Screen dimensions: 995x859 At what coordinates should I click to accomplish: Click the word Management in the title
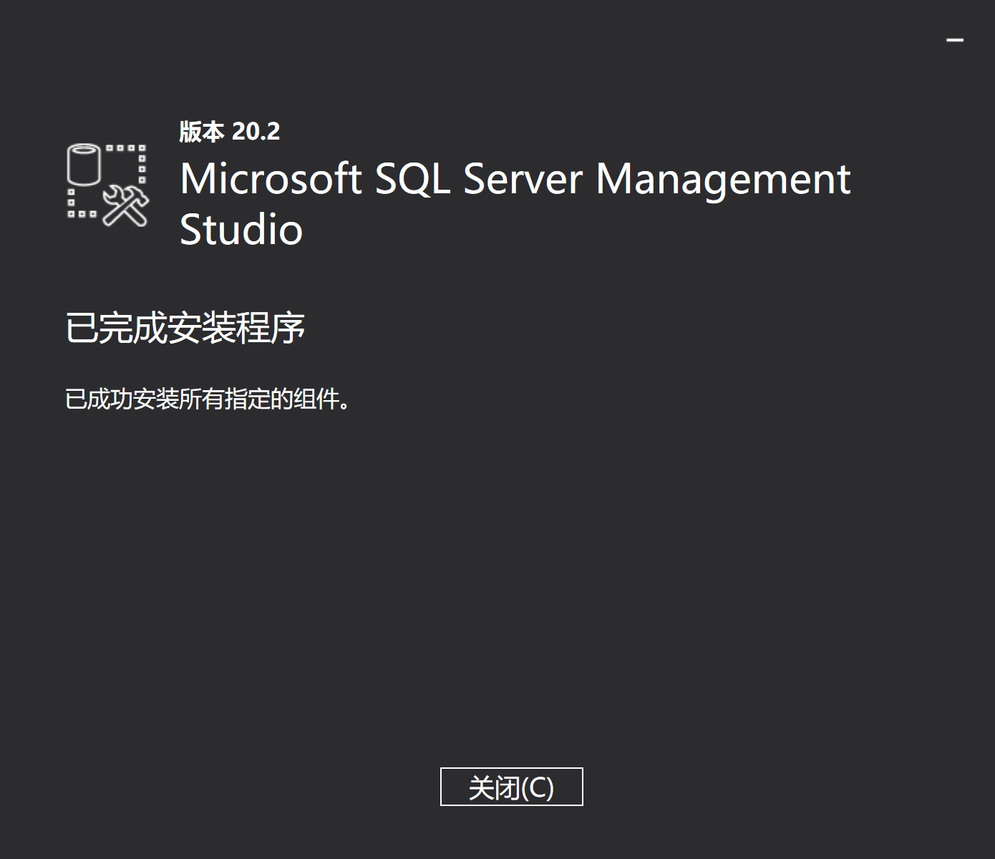[723, 178]
